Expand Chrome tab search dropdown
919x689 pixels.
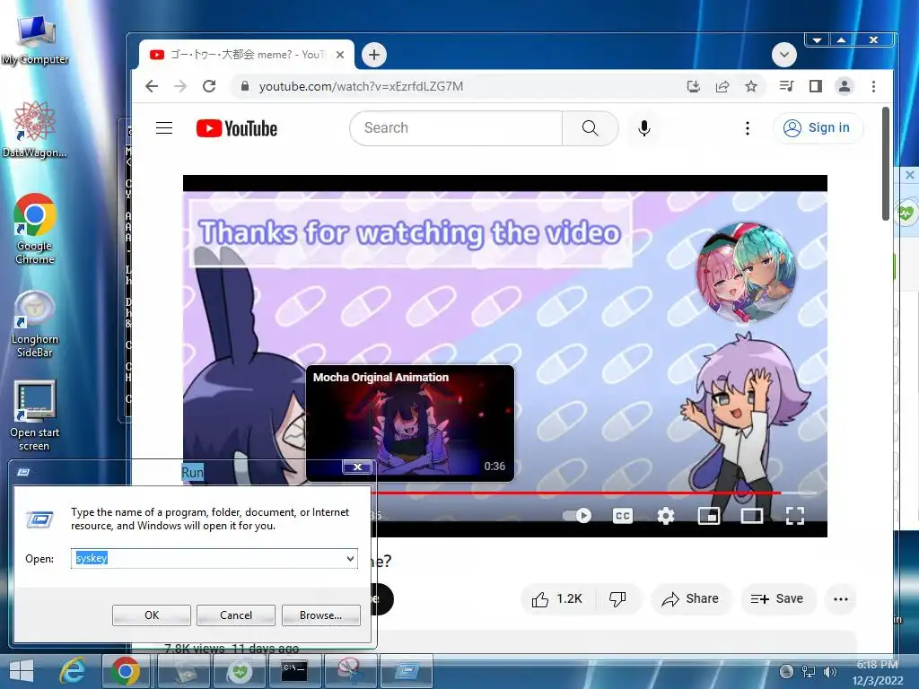click(x=783, y=55)
